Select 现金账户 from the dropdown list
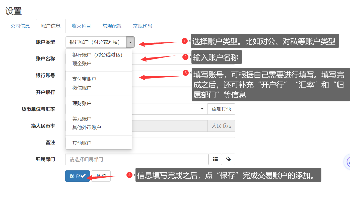The height and width of the screenshot is (197, 350). 82,63
